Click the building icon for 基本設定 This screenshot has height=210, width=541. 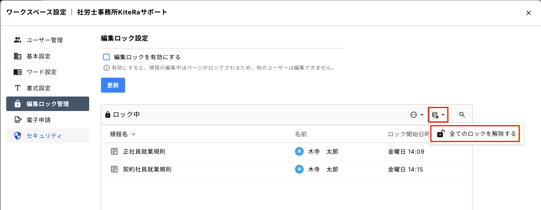pos(17,56)
